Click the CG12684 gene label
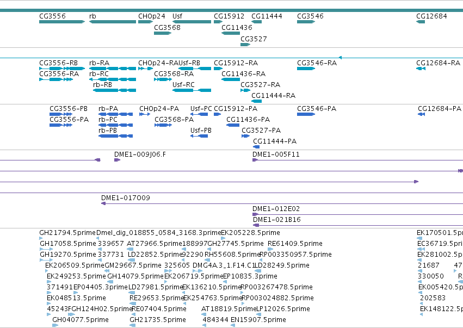This screenshot has height=328, width=463. [x=431, y=16]
